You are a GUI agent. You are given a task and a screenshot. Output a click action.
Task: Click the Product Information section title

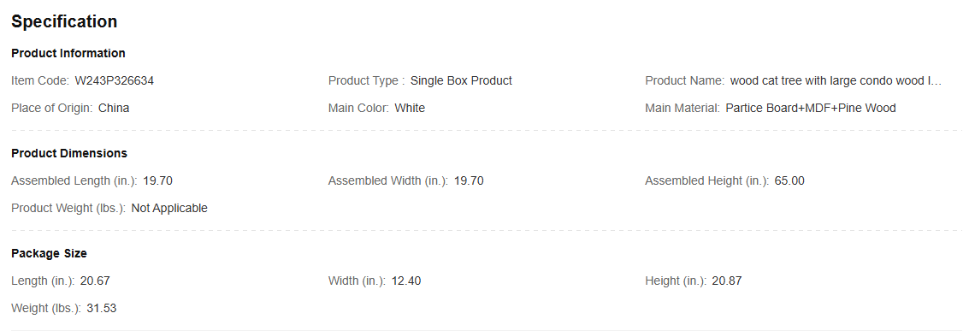coord(68,53)
